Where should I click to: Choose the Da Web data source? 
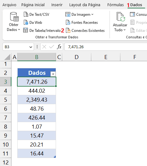pyautogui.click(x=33, y=23)
